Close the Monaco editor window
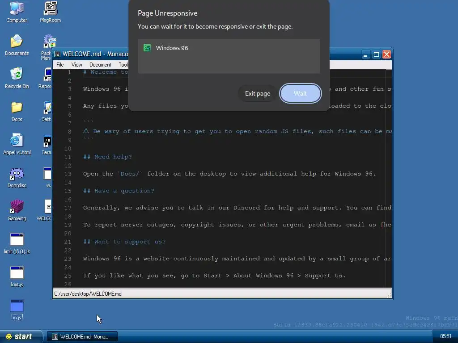The height and width of the screenshot is (343, 458). pos(387,54)
